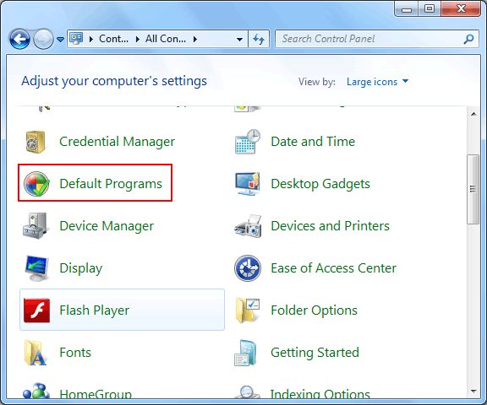The image size is (487, 405).
Task: Expand the arrow after Cont... breadcrumb
Action: (x=138, y=39)
